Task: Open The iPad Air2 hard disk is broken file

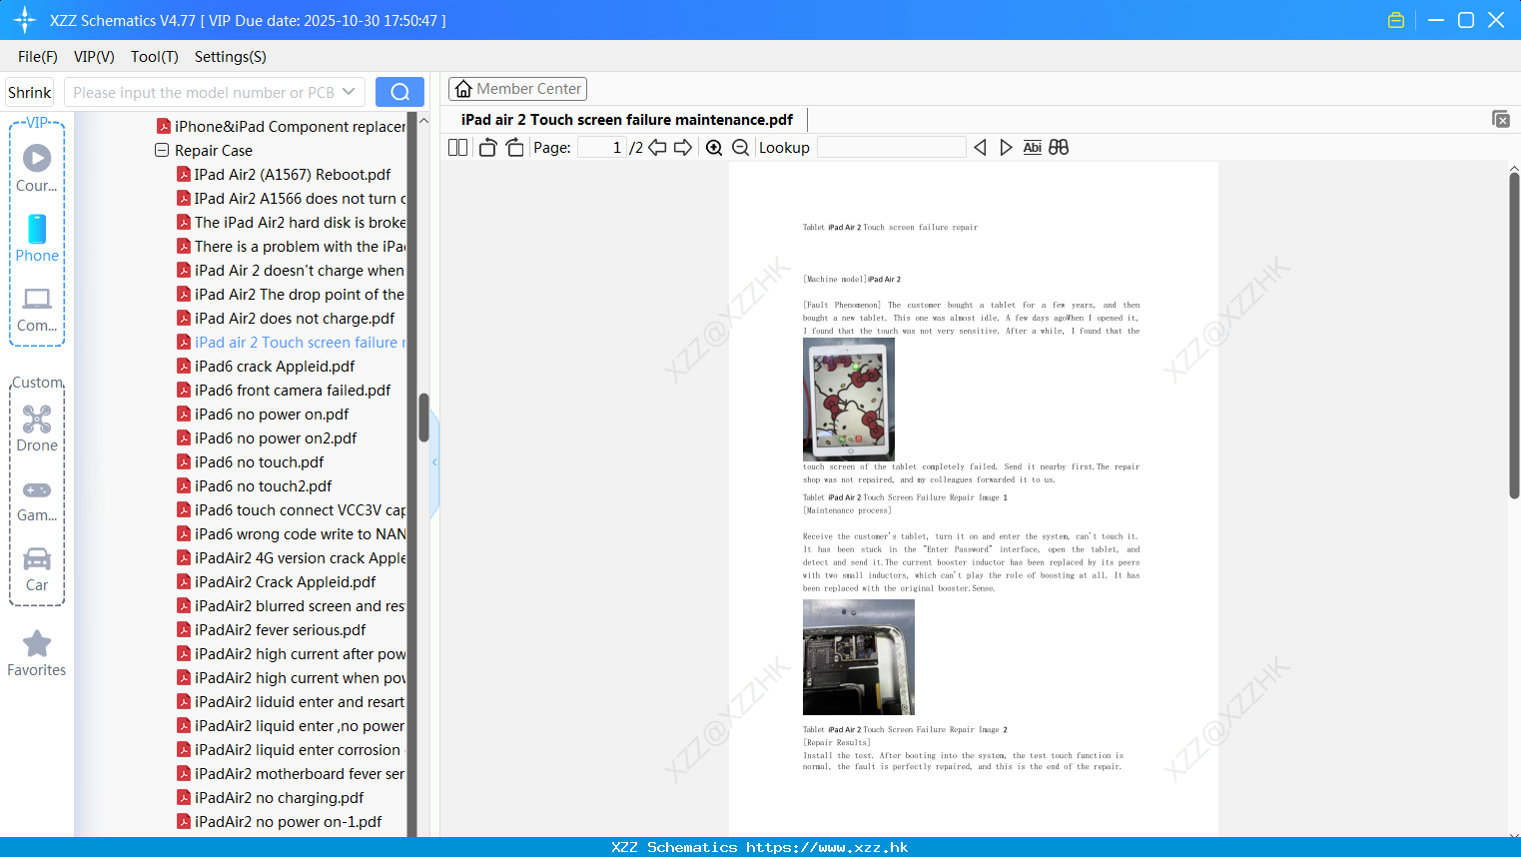Action: tap(292, 223)
